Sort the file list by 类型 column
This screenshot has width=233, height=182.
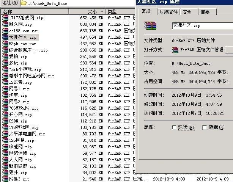pyautogui.click(x=120, y=12)
